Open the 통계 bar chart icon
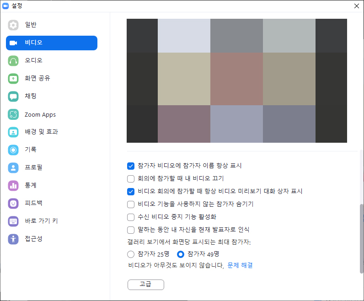Image resolution: width=364 pixels, height=301 pixels. [13, 186]
